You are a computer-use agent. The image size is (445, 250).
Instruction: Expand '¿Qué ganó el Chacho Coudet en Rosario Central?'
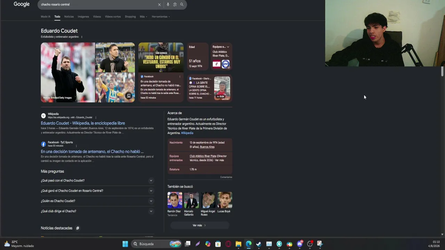tap(97, 191)
